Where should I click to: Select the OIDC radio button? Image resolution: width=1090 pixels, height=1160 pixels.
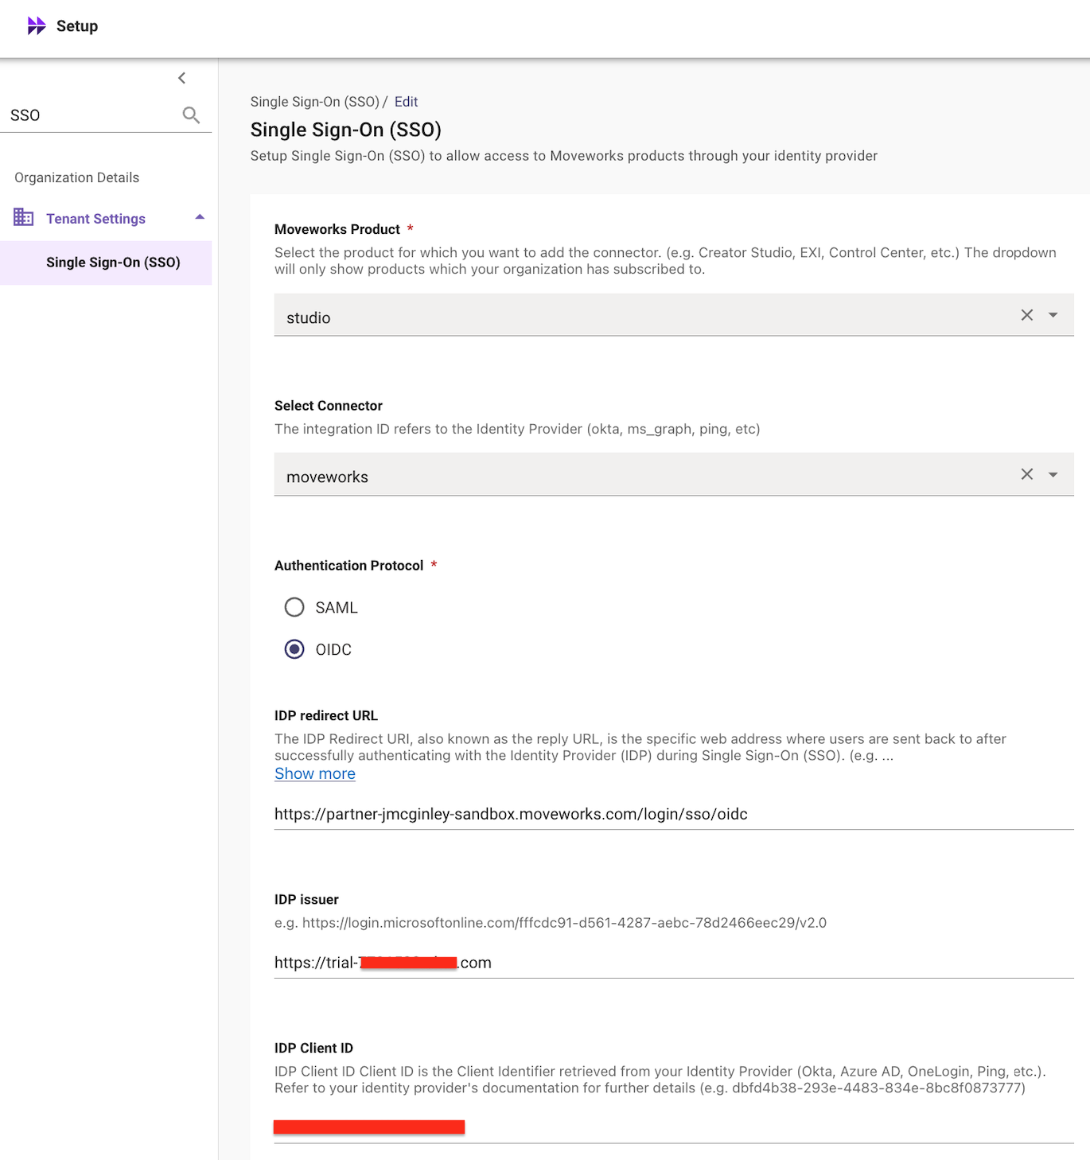point(294,650)
